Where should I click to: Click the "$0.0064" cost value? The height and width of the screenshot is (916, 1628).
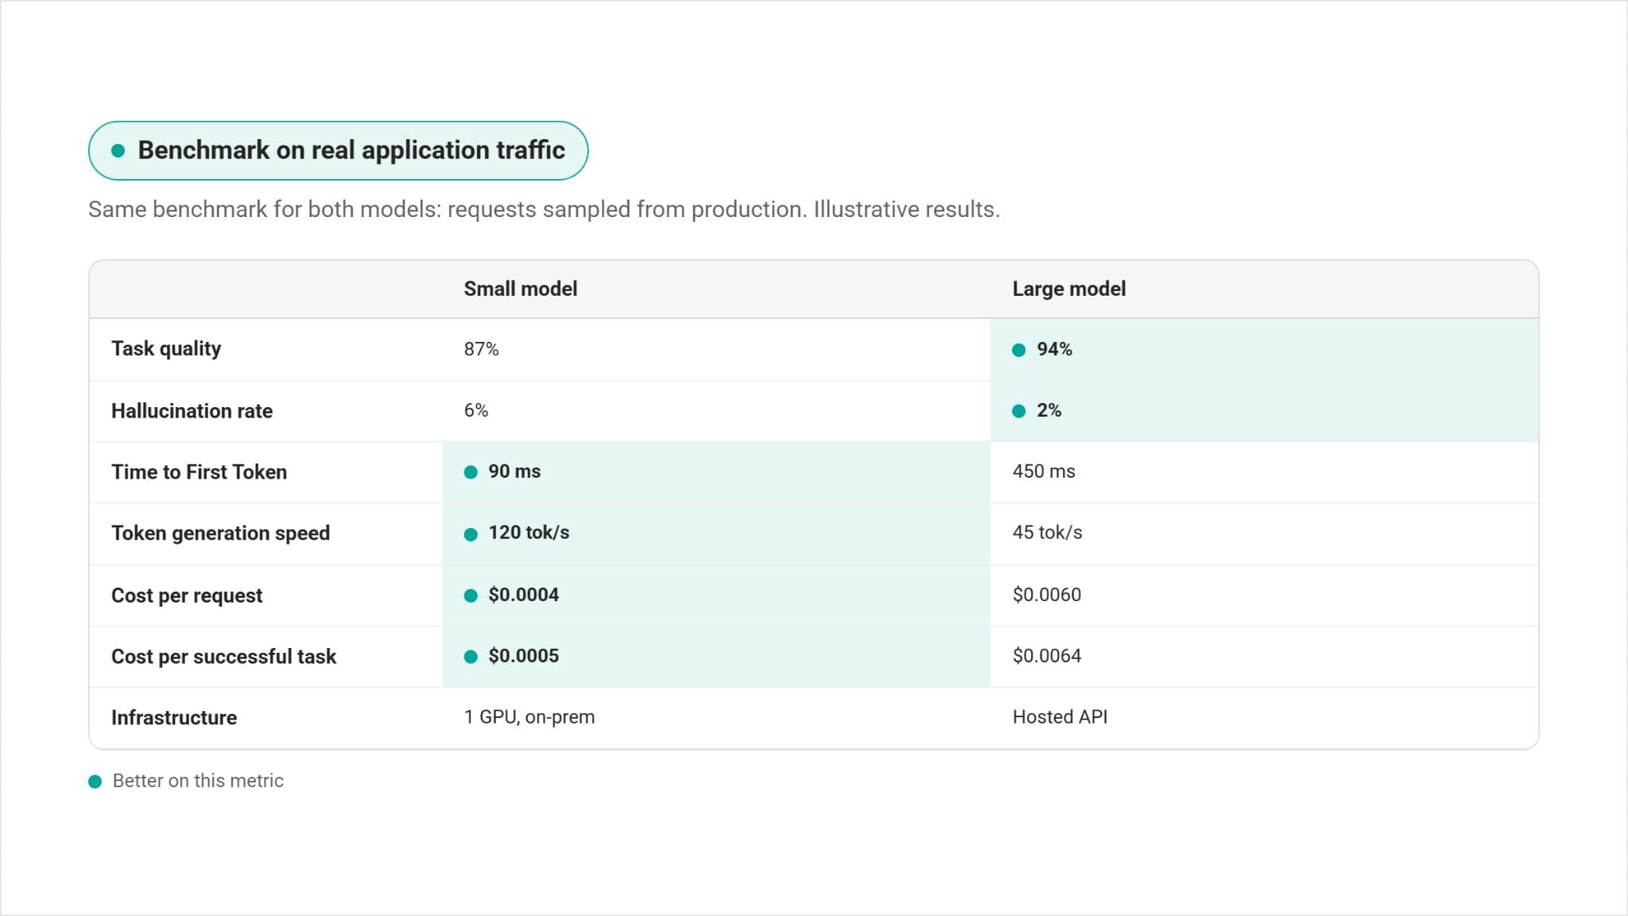point(1047,656)
